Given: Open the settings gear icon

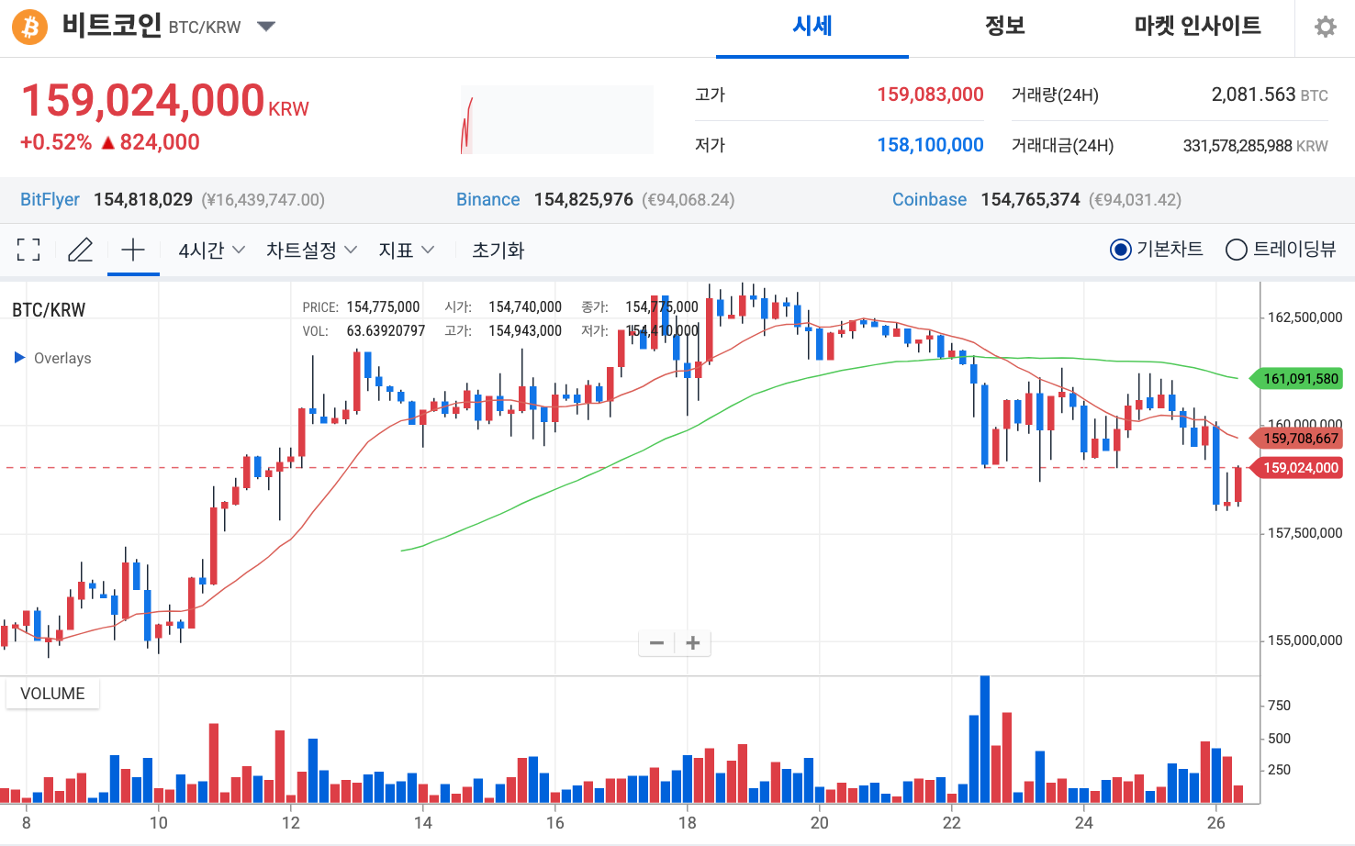Looking at the screenshot, I should tap(1325, 26).
